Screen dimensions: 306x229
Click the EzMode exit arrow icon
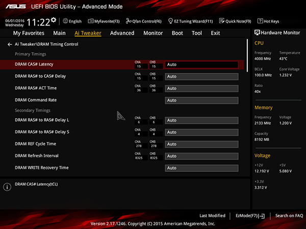(x=262, y=216)
